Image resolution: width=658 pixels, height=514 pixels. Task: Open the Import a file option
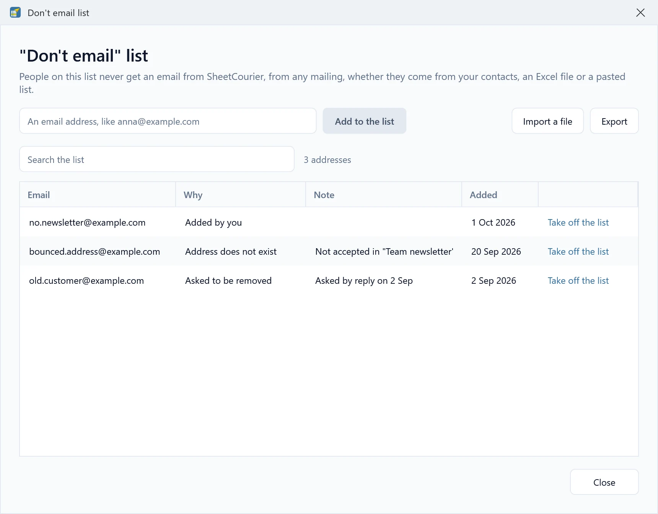point(548,121)
